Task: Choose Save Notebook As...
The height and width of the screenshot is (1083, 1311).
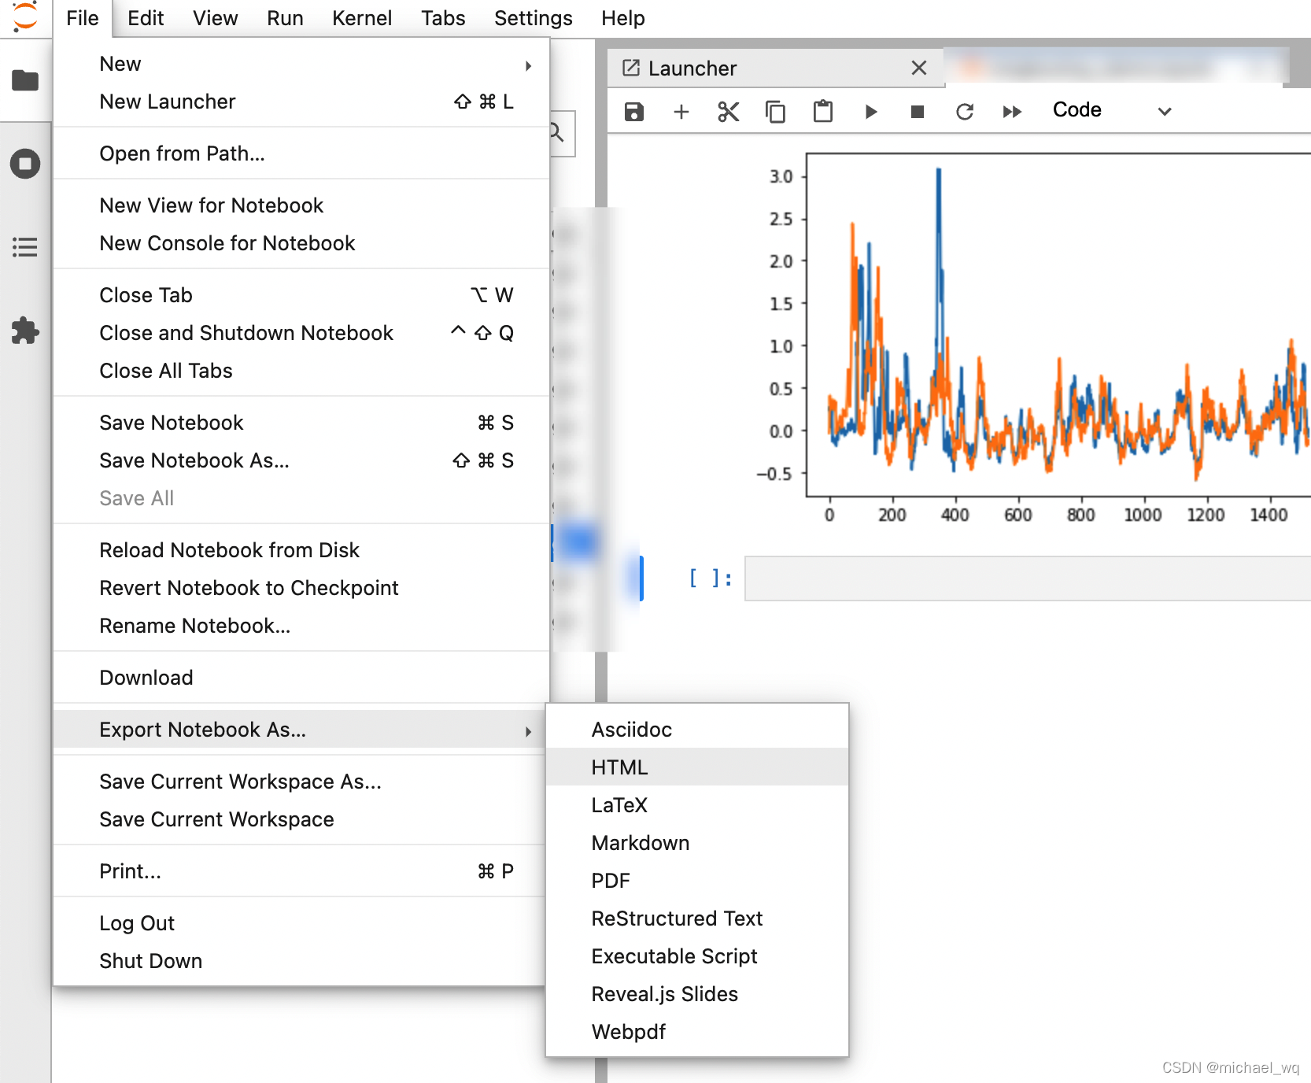Action: click(301, 460)
